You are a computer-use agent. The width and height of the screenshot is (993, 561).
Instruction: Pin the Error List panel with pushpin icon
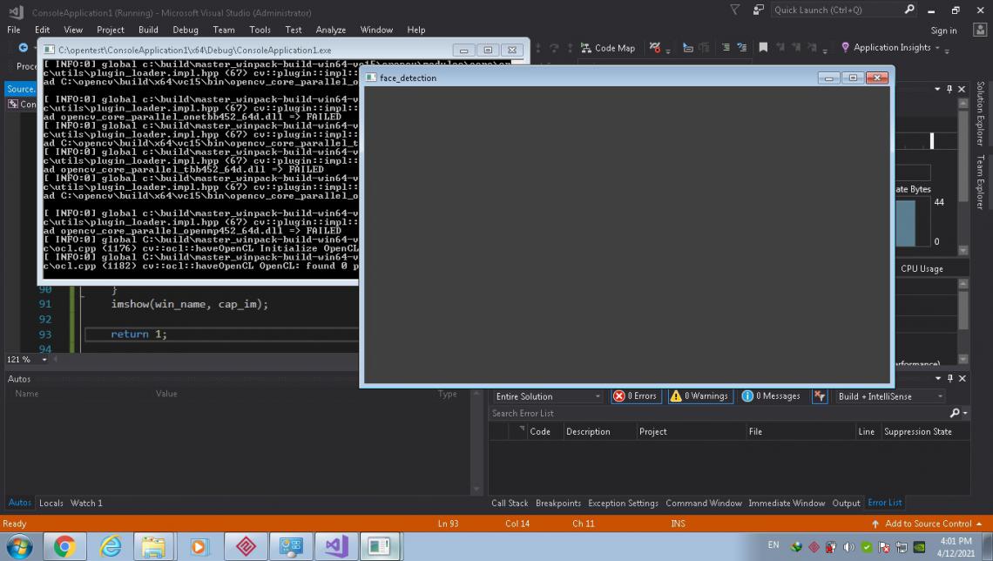(x=949, y=378)
